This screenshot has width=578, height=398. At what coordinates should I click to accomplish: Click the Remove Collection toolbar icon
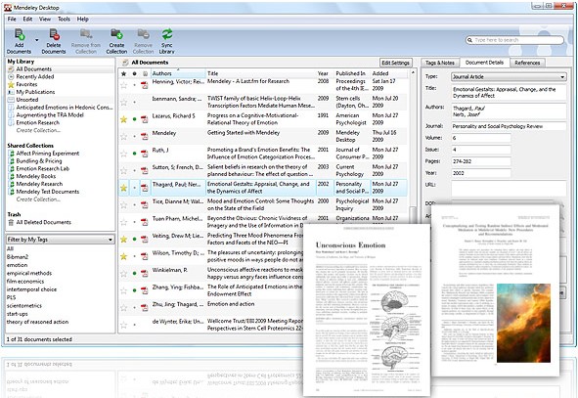point(143,34)
